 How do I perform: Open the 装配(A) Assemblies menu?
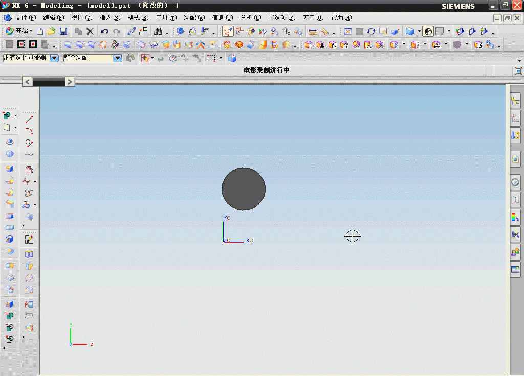point(194,18)
